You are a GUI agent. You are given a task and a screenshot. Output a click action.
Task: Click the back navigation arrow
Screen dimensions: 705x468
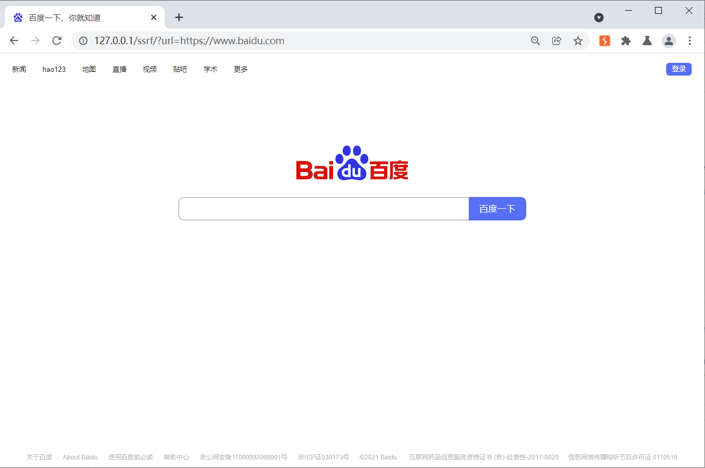point(14,40)
